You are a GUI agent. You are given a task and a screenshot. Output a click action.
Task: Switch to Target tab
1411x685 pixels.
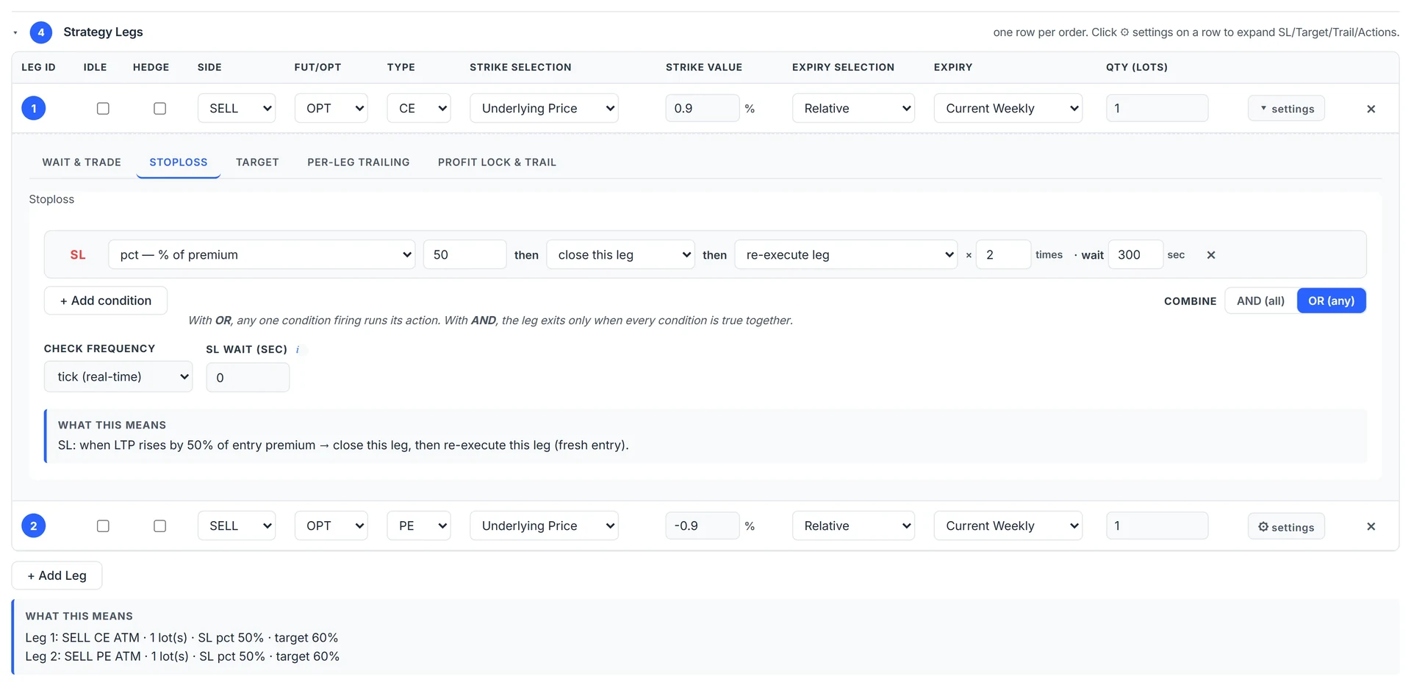(x=257, y=162)
